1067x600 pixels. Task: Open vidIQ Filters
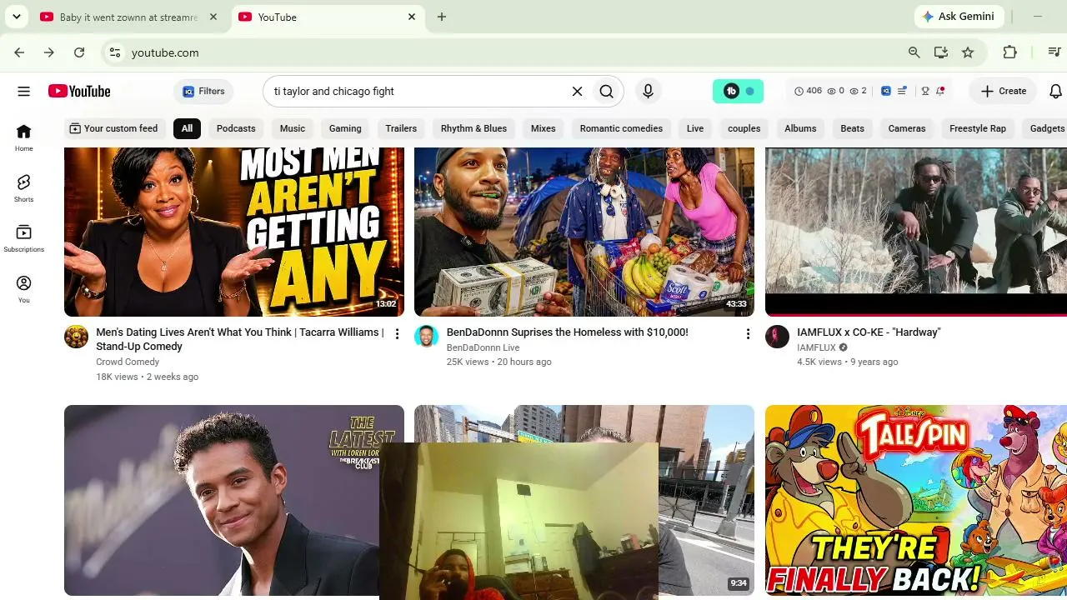click(203, 92)
